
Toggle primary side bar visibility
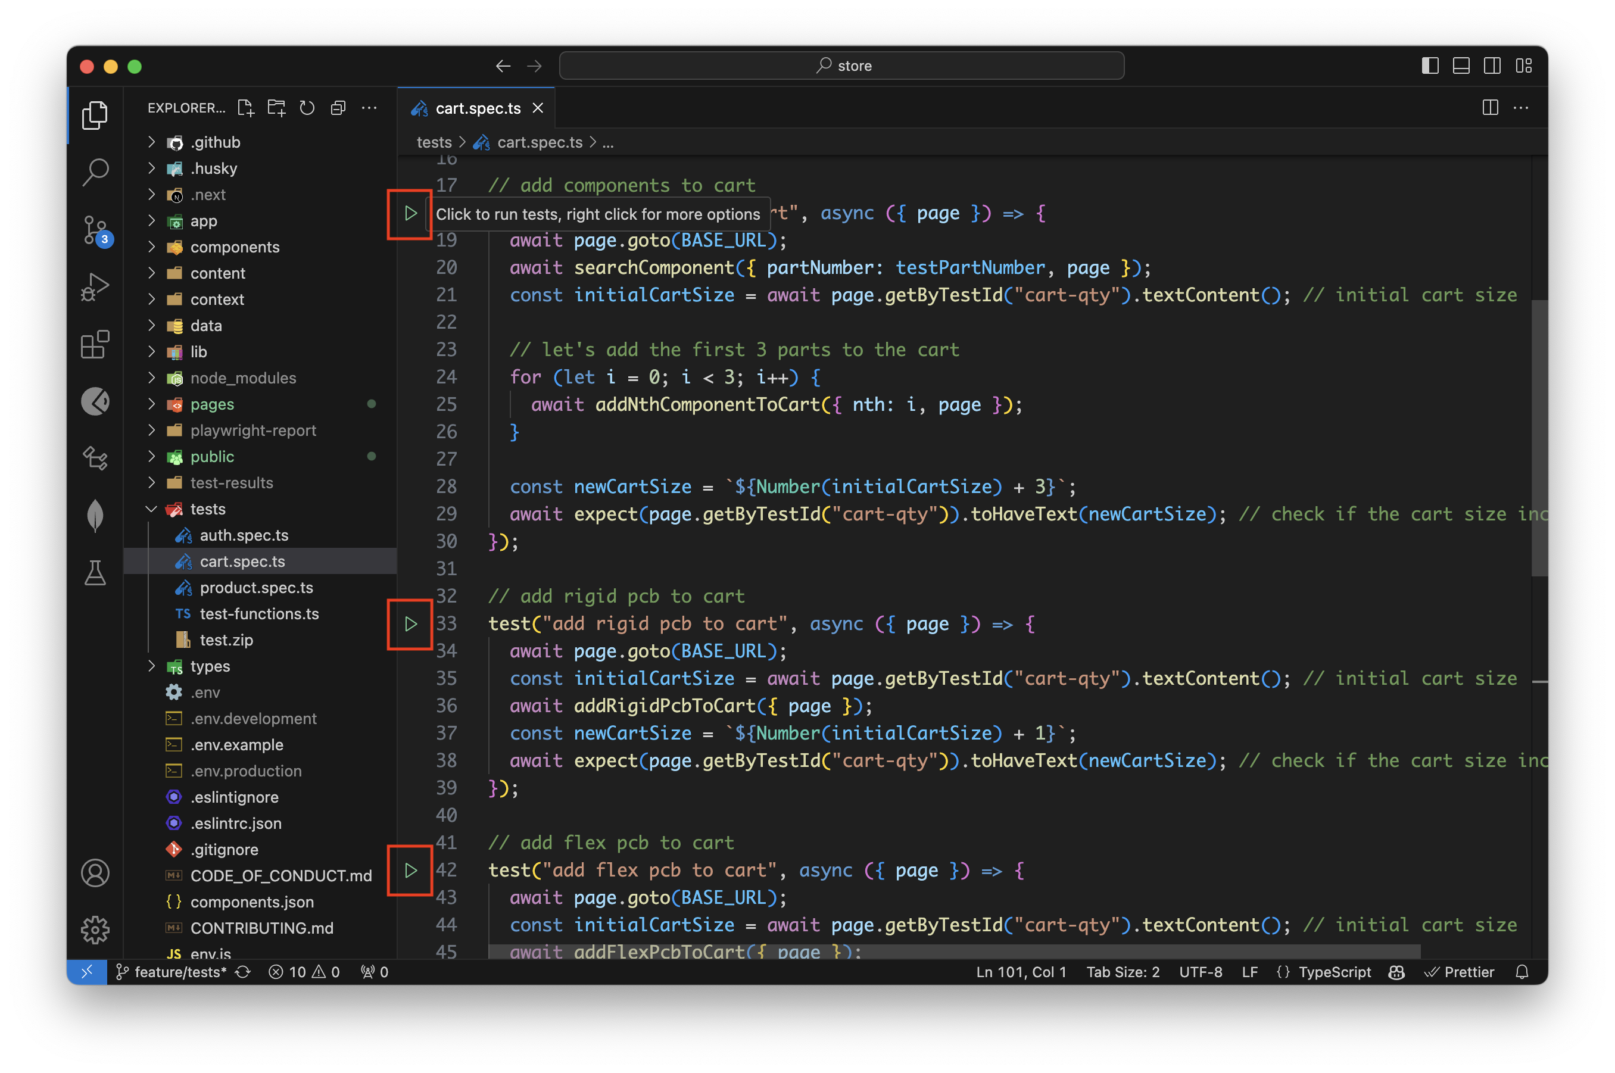(x=1430, y=65)
